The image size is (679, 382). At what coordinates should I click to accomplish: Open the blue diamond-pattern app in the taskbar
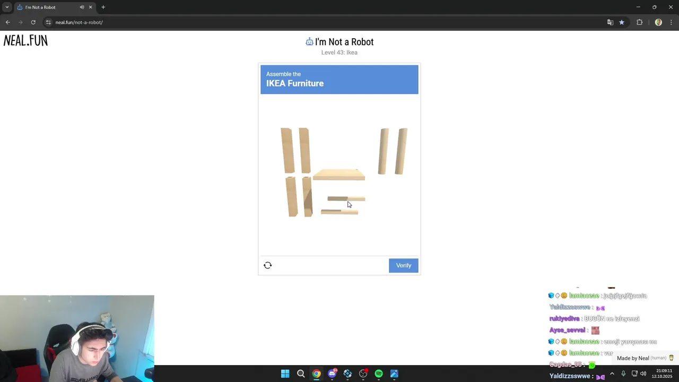(347, 374)
